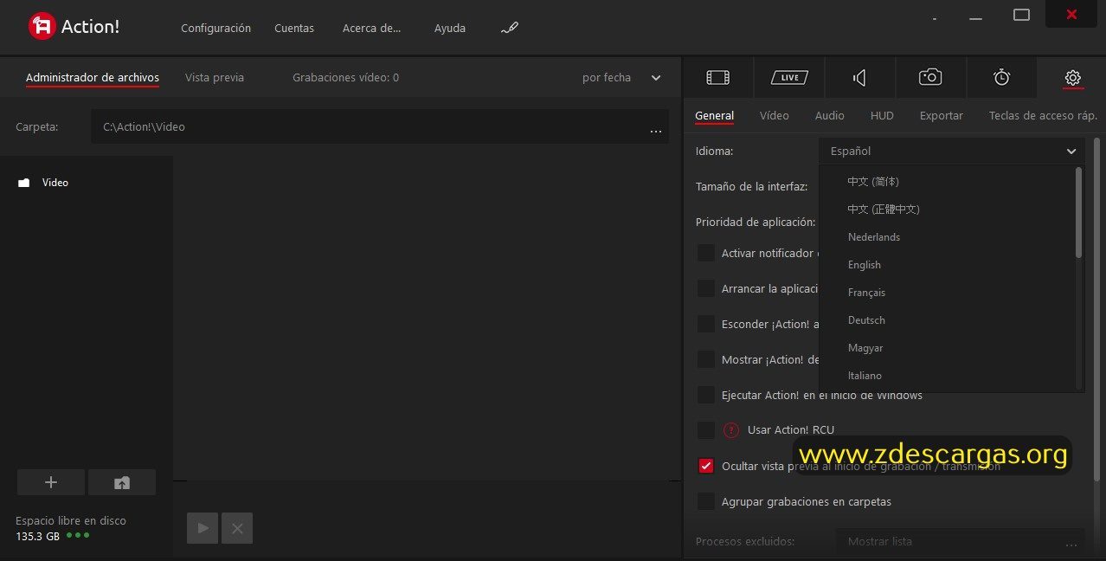Image resolution: width=1106 pixels, height=561 pixels.
Task: Open the Ayuda menu
Action: click(450, 28)
